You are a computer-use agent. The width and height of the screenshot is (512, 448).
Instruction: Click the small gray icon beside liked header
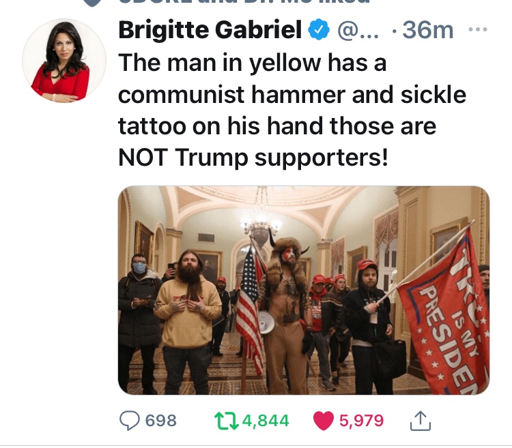click(x=92, y=3)
